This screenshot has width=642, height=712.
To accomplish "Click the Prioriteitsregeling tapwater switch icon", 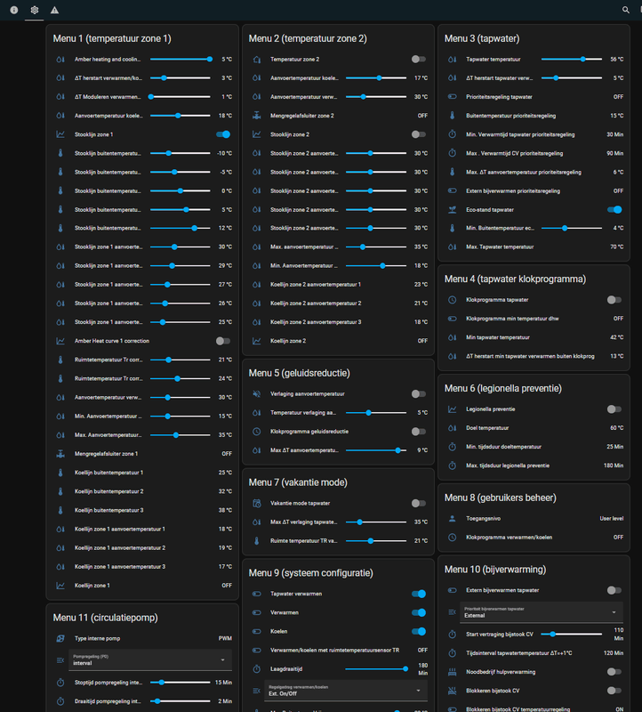I will [453, 97].
